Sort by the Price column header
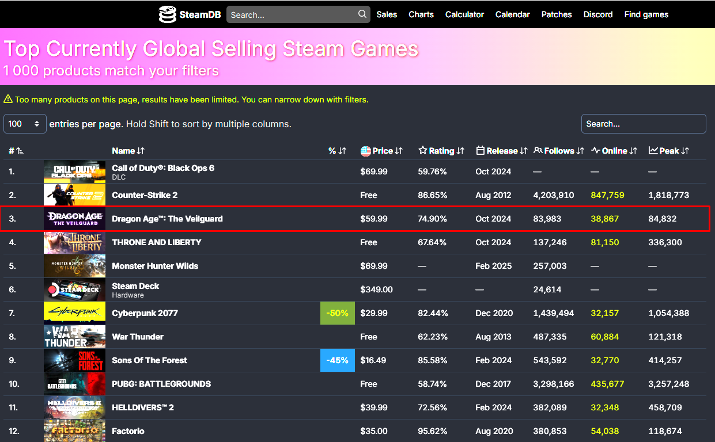The width and height of the screenshot is (715, 442). point(381,151)
